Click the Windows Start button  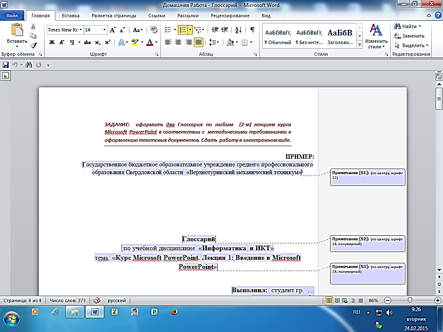pyautogui.click(x=12, y=319)
